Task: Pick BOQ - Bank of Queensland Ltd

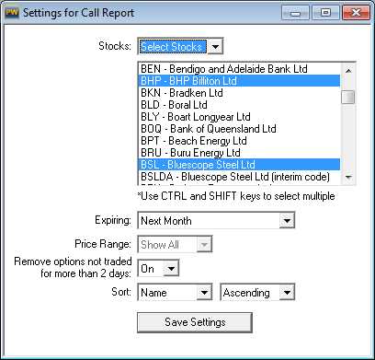Action: click(239, 129)
